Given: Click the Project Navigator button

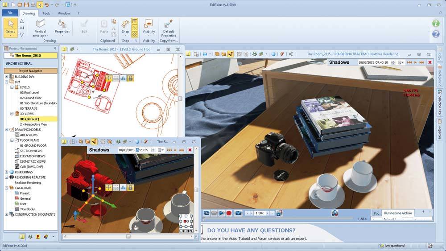Looking at the screenshot, I should pyautogui.click(x=31, y=71).
